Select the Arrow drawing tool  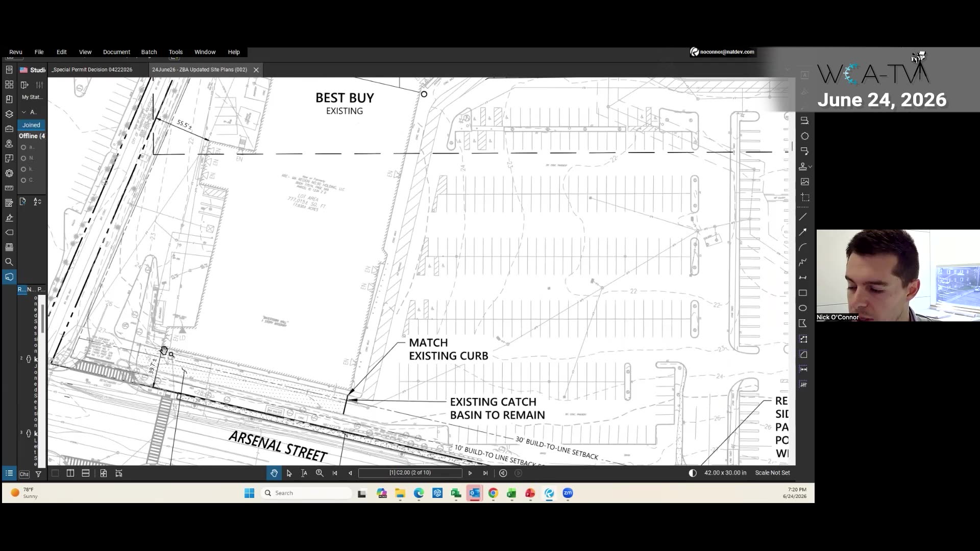(x=803, y=232)
